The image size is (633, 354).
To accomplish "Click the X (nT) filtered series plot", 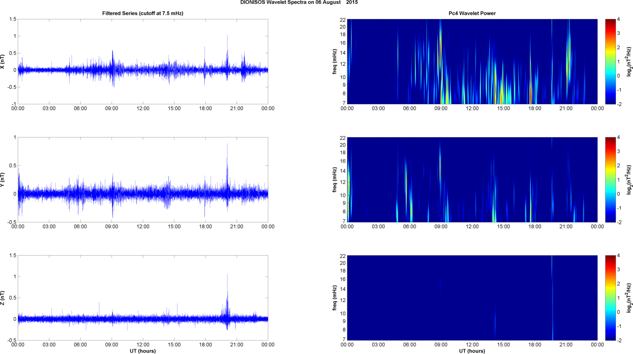I will pos(143,61).
